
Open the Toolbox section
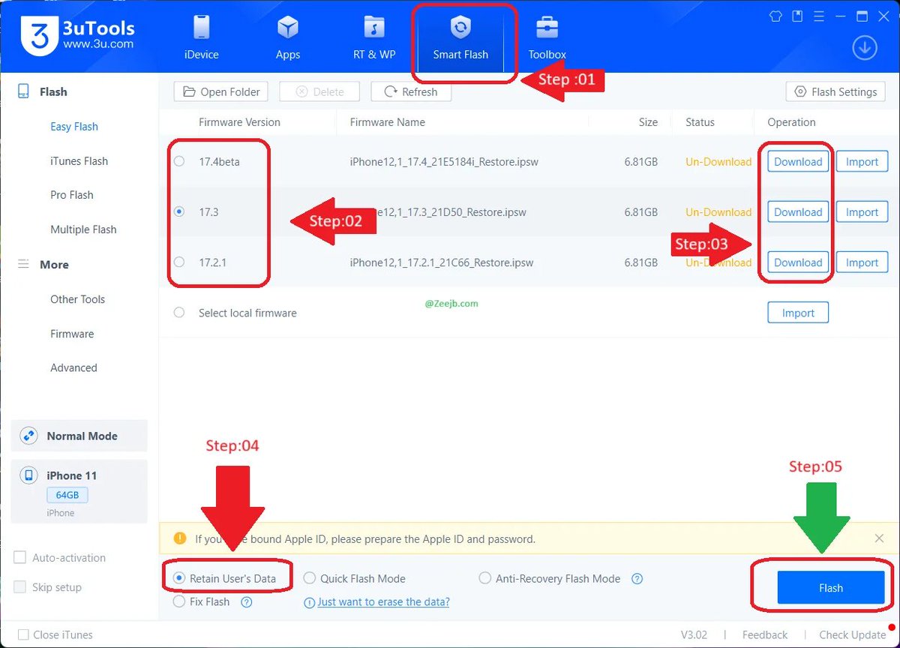(x=547, y=37)
